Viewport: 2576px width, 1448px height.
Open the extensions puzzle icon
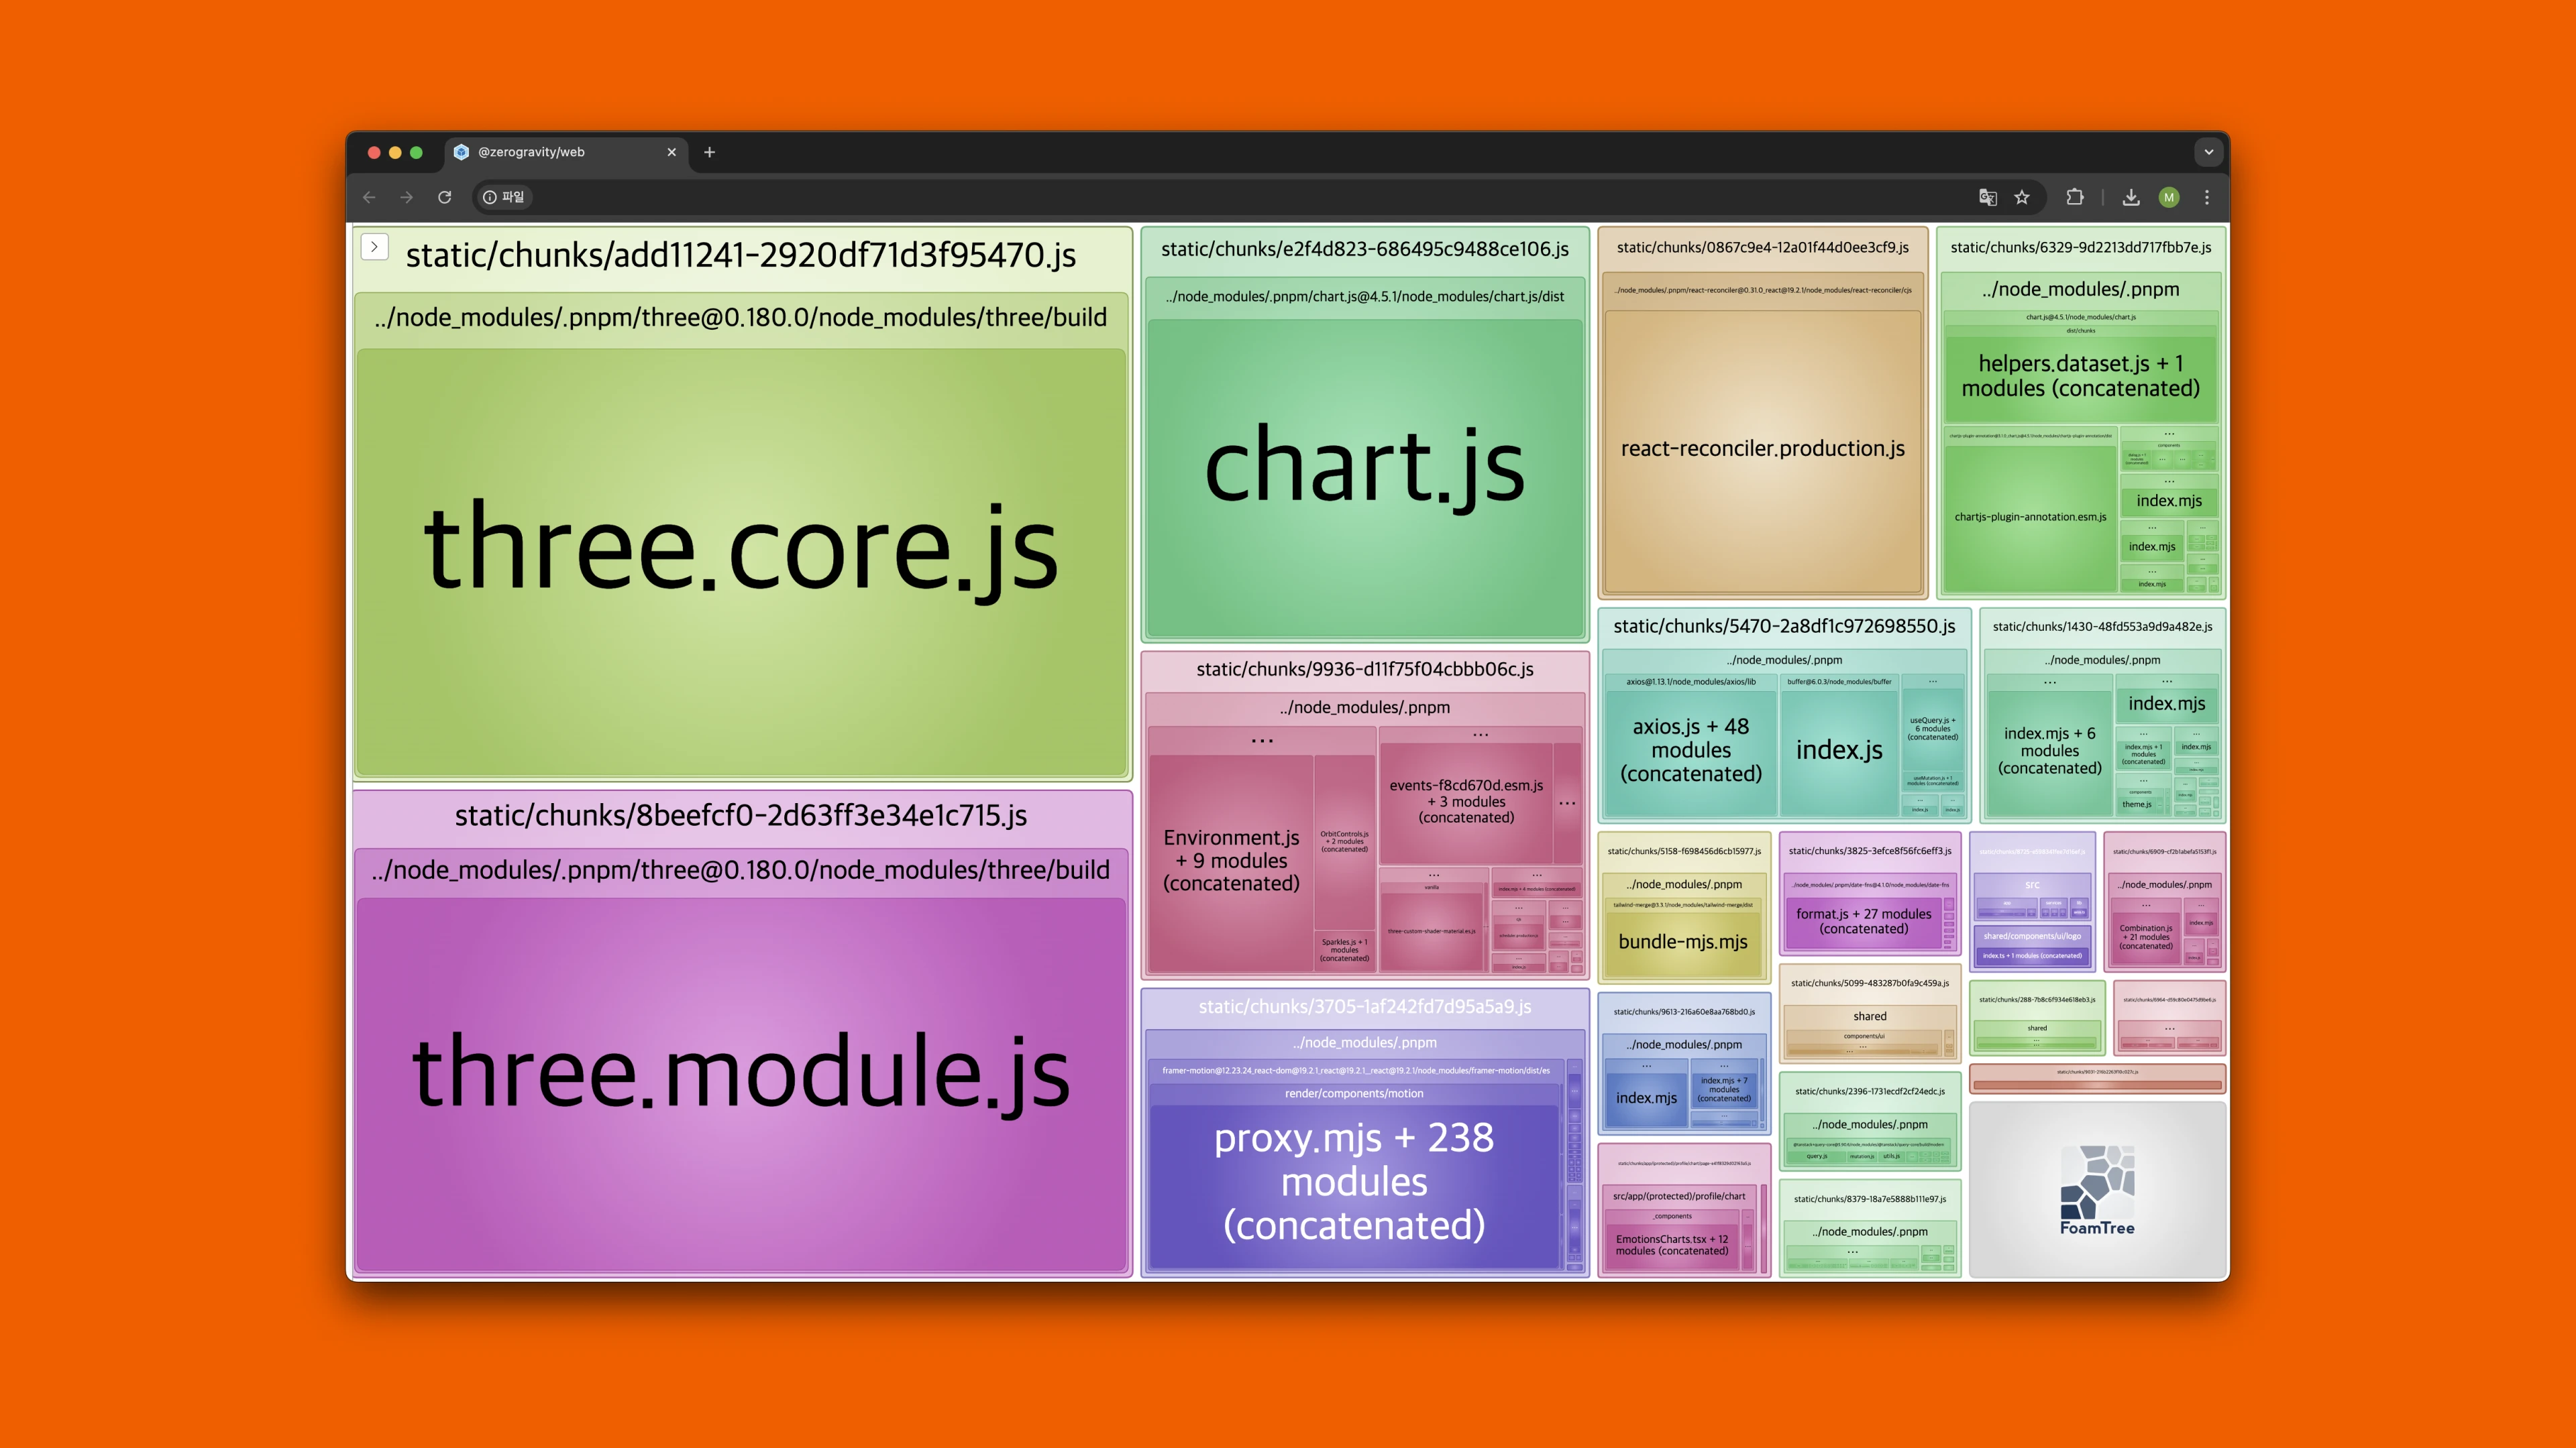(x=2075, y=197)
